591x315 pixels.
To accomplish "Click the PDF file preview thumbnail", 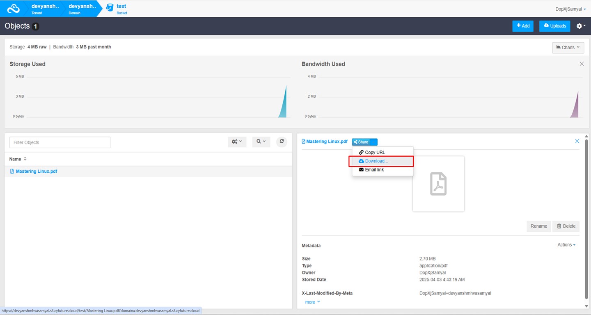I will tap(438, 184).
